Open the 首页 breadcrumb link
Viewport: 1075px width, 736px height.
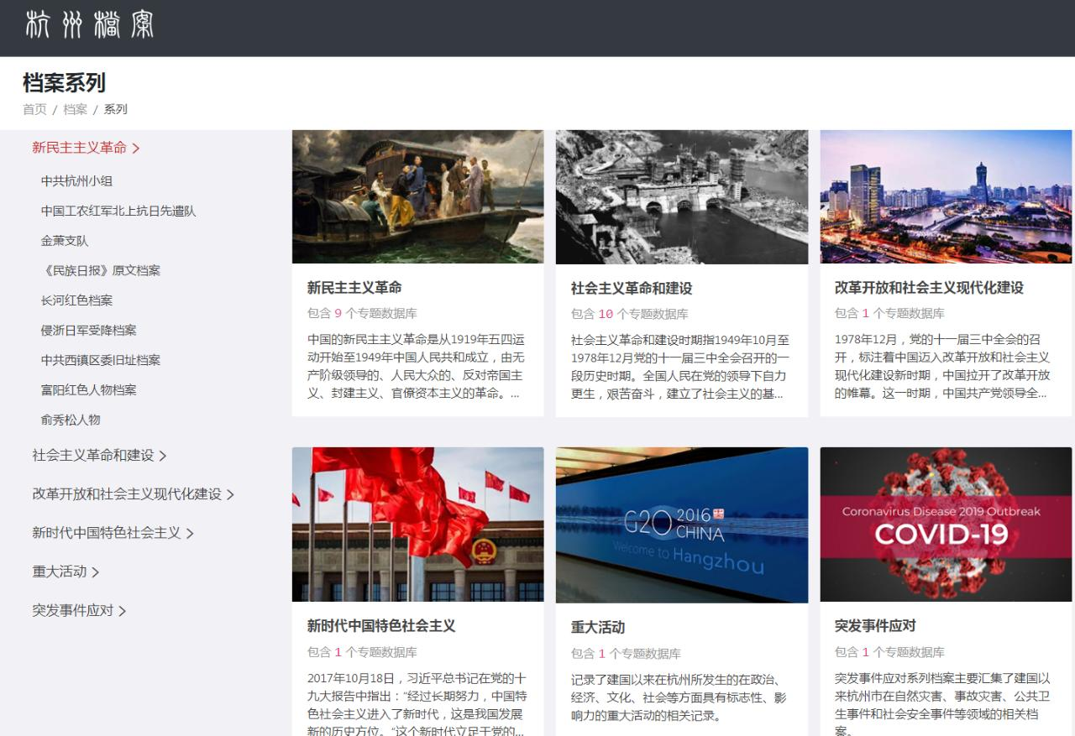coord(34,109)
